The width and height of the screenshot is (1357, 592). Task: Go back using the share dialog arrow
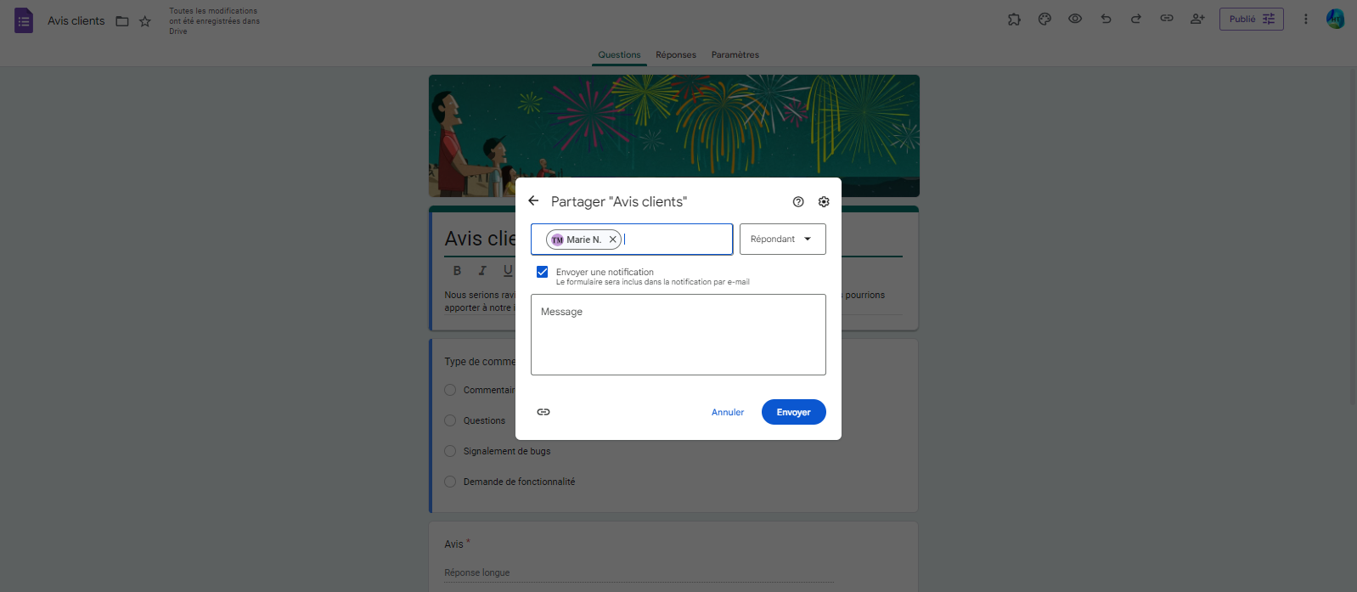[x=533, y=201]
